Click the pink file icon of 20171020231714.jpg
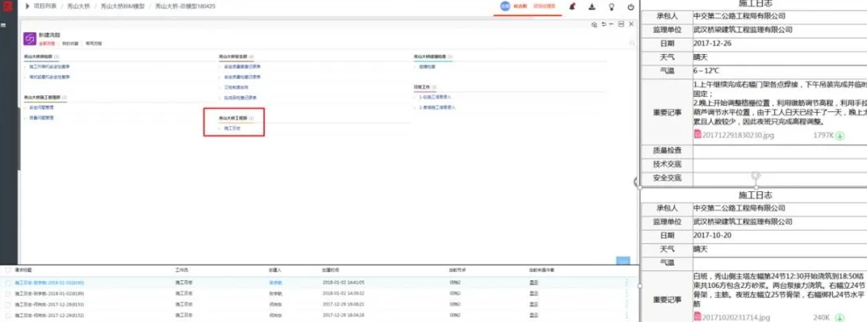This screenshot has width=867, height=322. pyautogui.click(x=697, y=317)
